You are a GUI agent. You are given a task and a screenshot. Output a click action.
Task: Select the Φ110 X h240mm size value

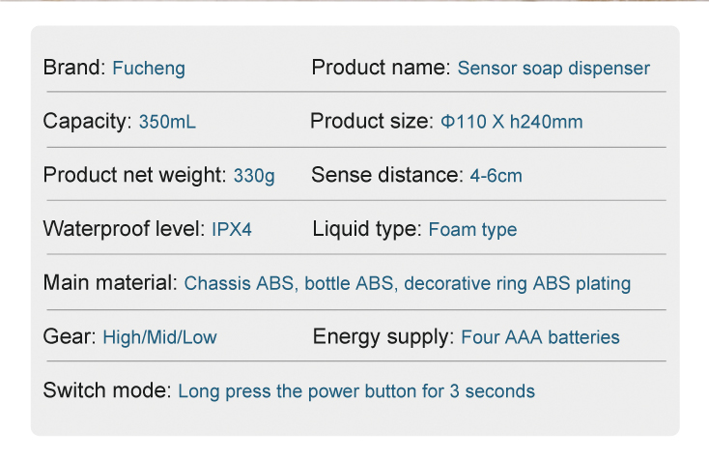point(511,123)
